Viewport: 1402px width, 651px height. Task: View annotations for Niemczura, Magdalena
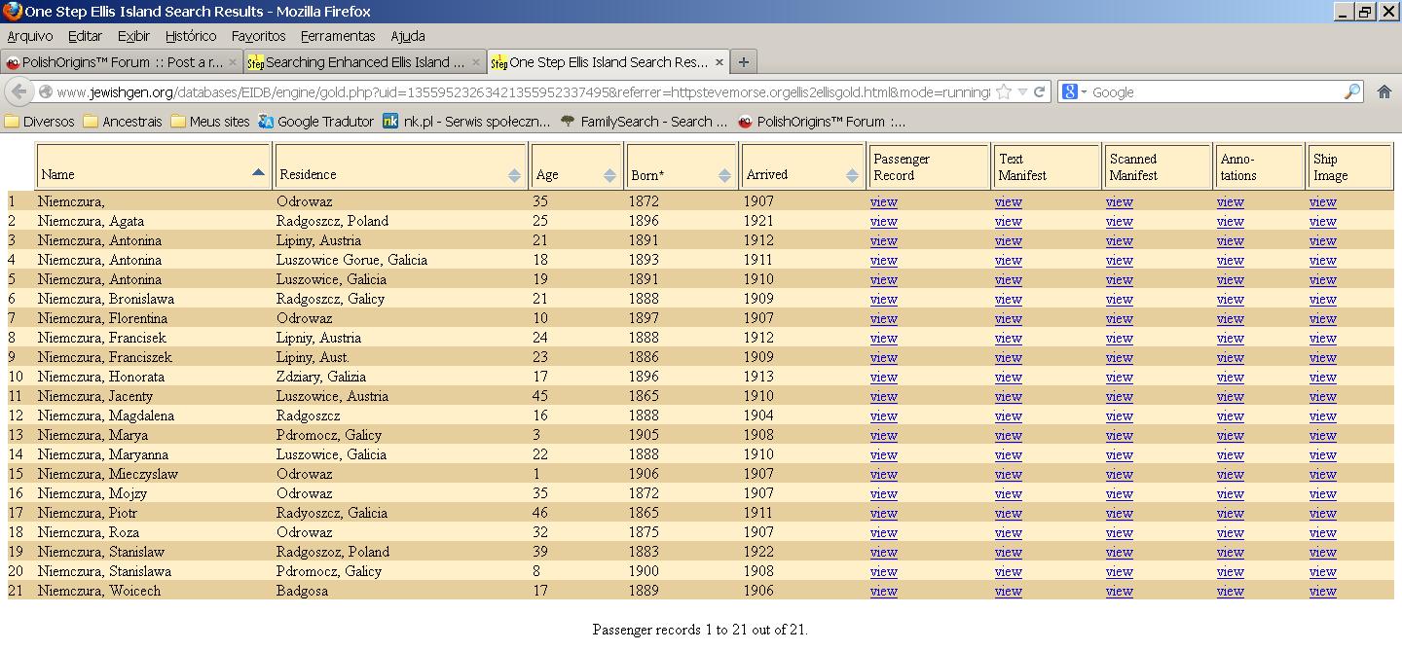1230,416
